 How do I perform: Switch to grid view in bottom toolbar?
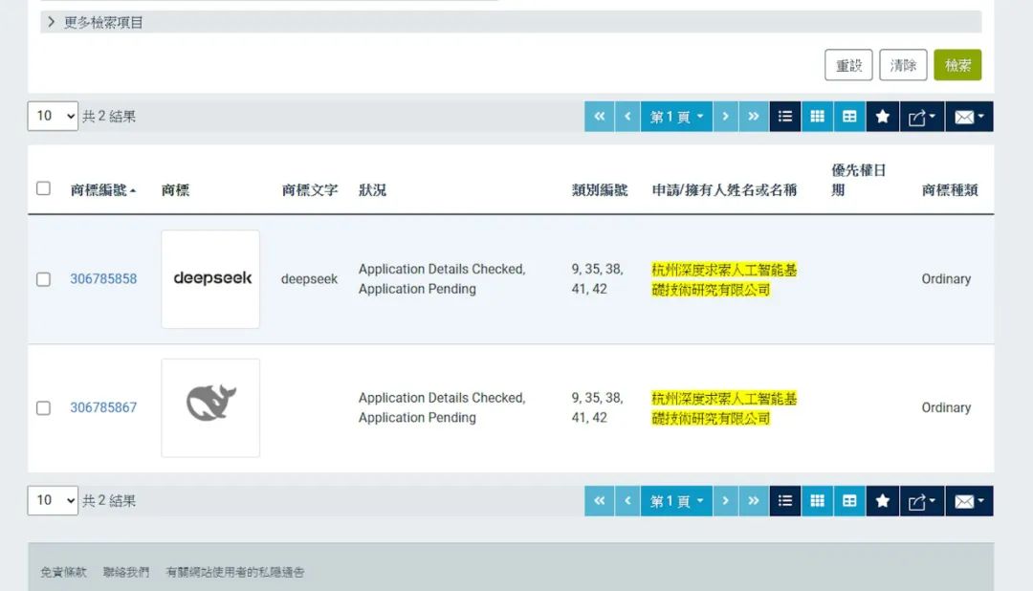point(818,501)
